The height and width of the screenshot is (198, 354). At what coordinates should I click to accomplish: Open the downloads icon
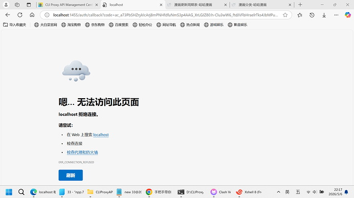tap(324, 15)
